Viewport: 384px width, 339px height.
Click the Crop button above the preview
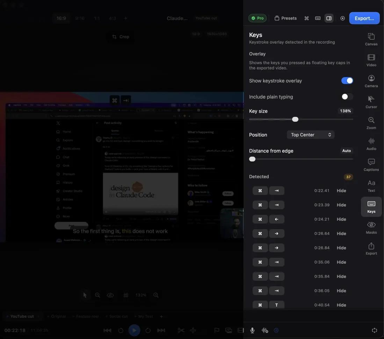click(x=121, y=37)
